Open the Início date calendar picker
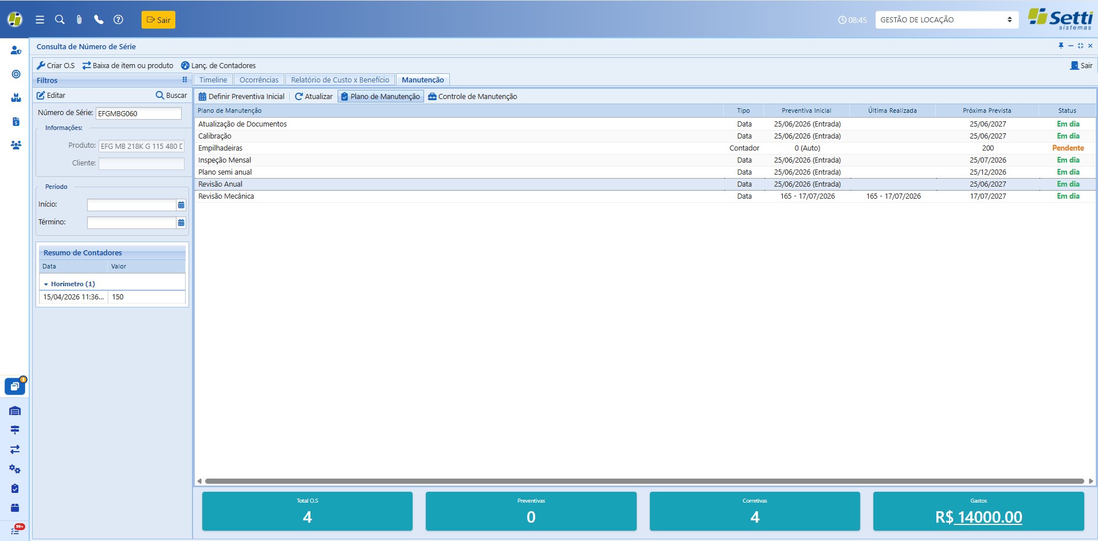This screenshot has width=1098, height=541. click(181, 205)
